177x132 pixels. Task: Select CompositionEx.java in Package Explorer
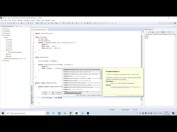click(15, 52)
